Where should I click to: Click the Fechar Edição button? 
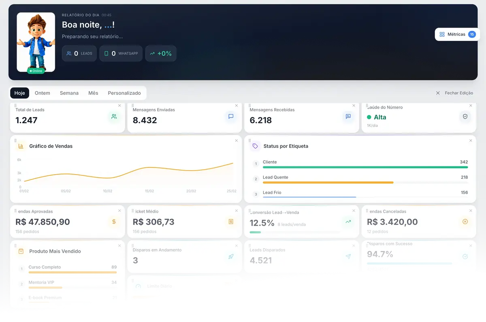coord(455,93)
